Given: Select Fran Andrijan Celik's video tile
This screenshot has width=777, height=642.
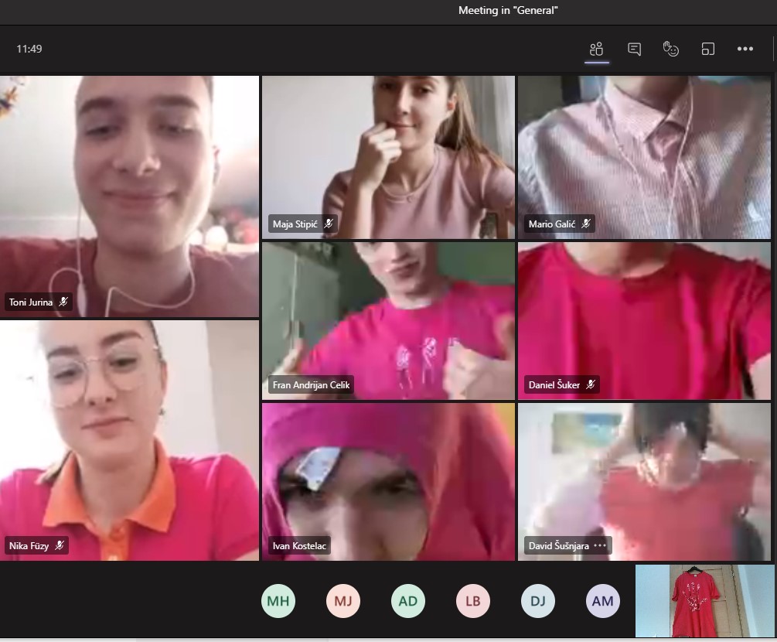Looking at the screenshot, I should tap(388, 320).
